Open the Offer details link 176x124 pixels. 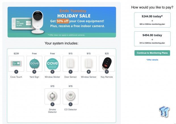(152, 60)
